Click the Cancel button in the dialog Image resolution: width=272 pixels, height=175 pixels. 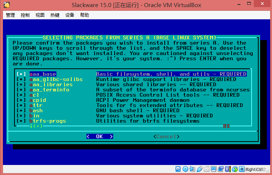(166, 136)
